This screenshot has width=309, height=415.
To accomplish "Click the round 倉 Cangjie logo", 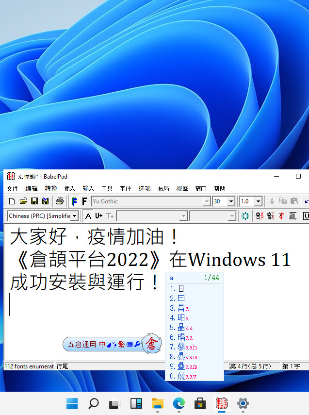I will coord(151,344).
